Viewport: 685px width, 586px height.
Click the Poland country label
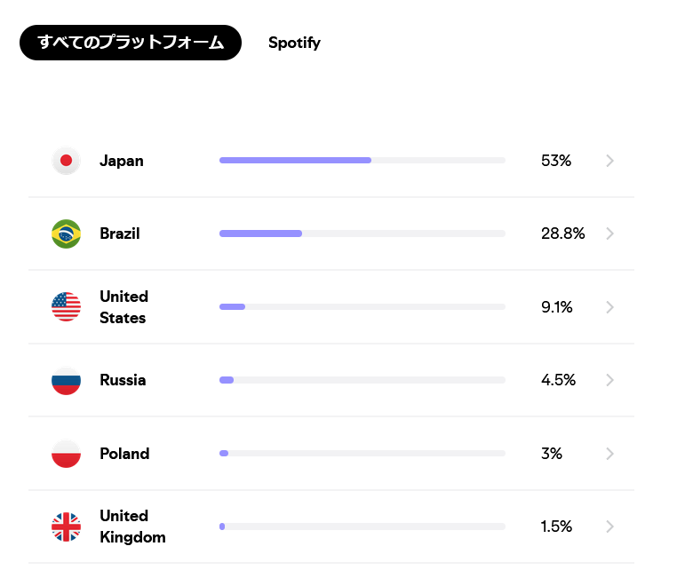click(x=124, y=454)
